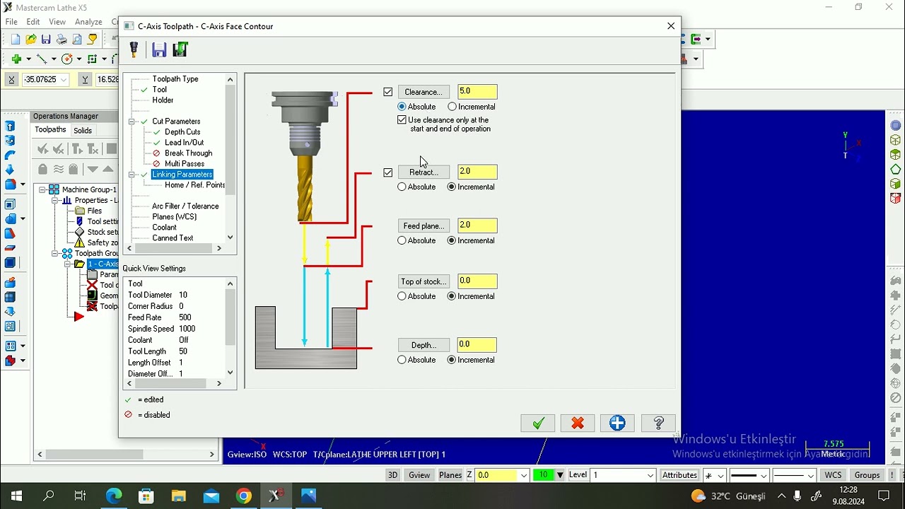
Task: Click the blue plus apply button
Action: click(617, 423)
